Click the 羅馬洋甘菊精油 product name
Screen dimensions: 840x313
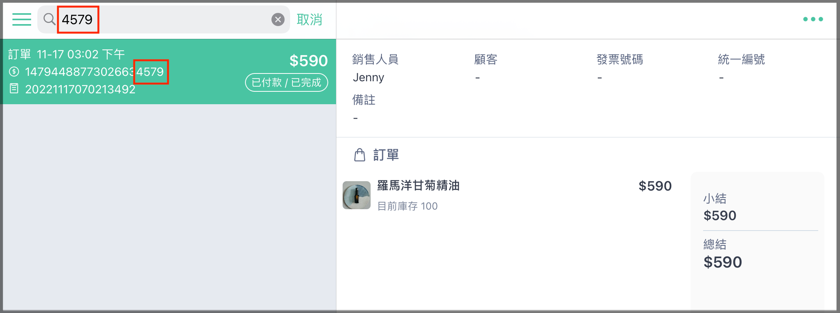point(418,185)
